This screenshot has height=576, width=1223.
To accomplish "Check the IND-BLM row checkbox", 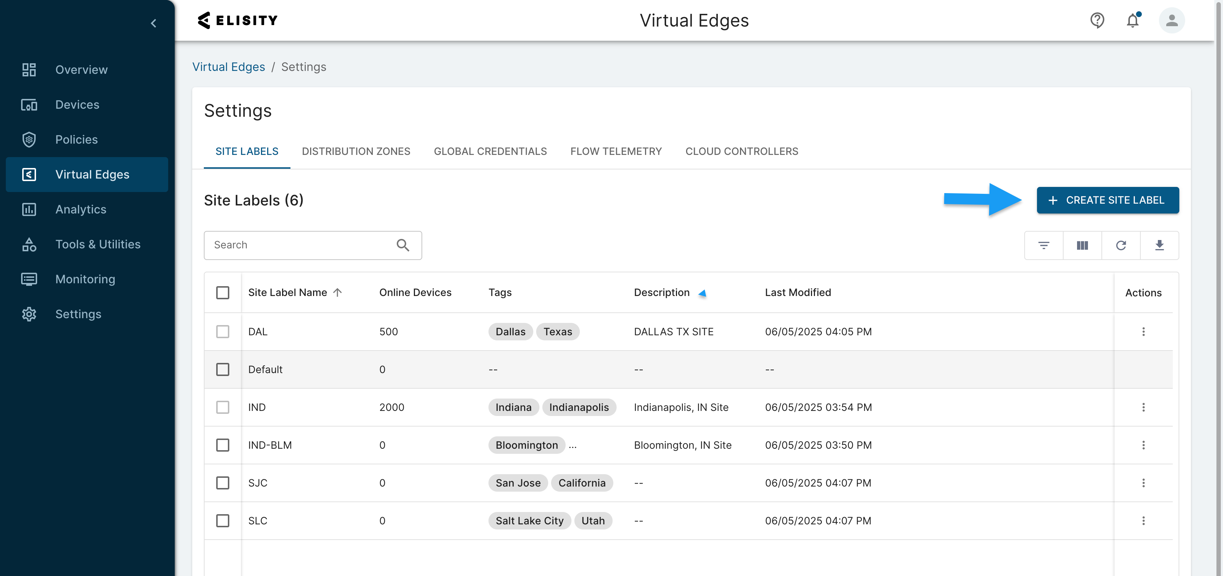I will pos(222,445).
